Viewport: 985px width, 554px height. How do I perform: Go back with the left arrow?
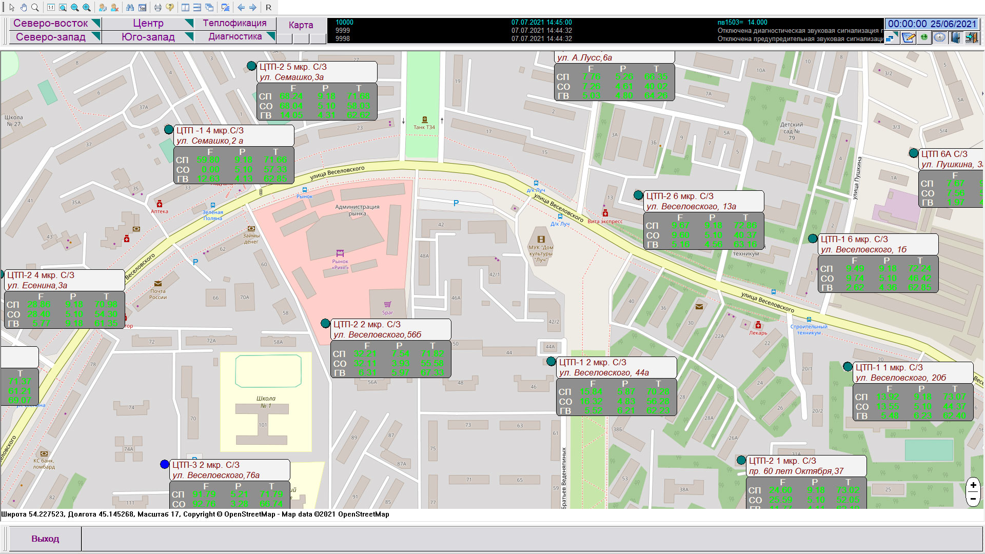[241, 8]
